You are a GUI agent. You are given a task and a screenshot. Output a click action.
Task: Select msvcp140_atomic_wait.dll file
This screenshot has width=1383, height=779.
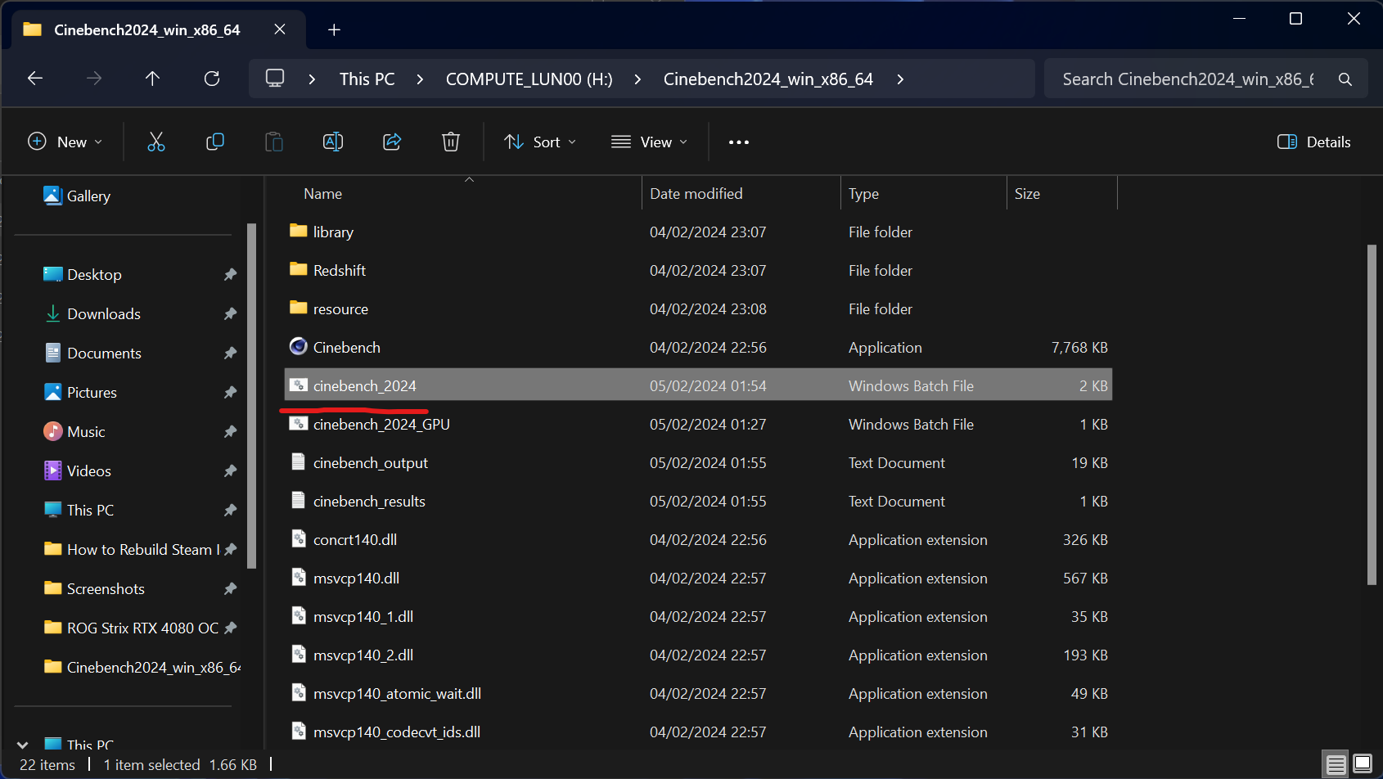point(698,693)
